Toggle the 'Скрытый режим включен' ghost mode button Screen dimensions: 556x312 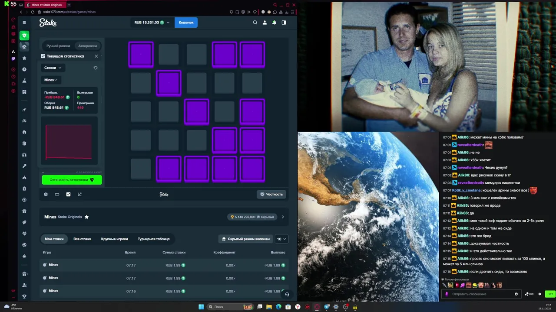[246, 239]
